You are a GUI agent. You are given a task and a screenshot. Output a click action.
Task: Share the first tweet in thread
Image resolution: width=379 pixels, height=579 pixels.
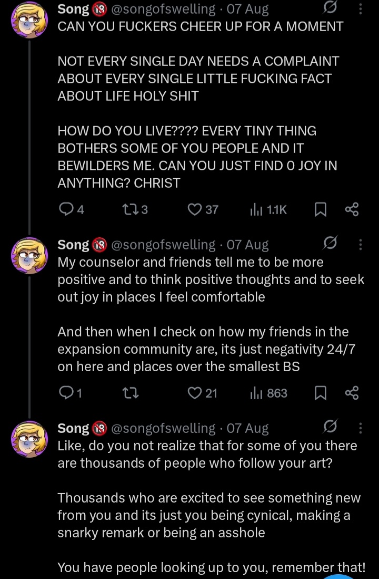click(x=352, y=210)
